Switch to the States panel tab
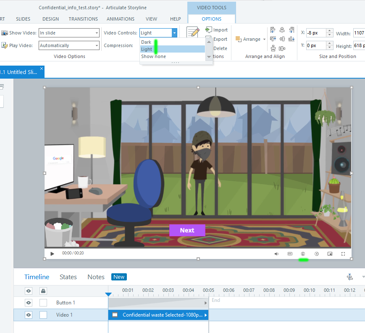365x333 pixels. click(68, 277)
